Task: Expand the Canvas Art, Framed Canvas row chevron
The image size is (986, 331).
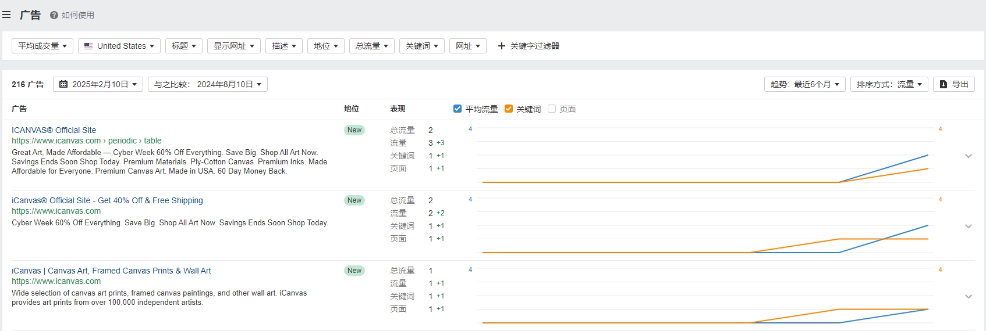Action: click(969, 296)
